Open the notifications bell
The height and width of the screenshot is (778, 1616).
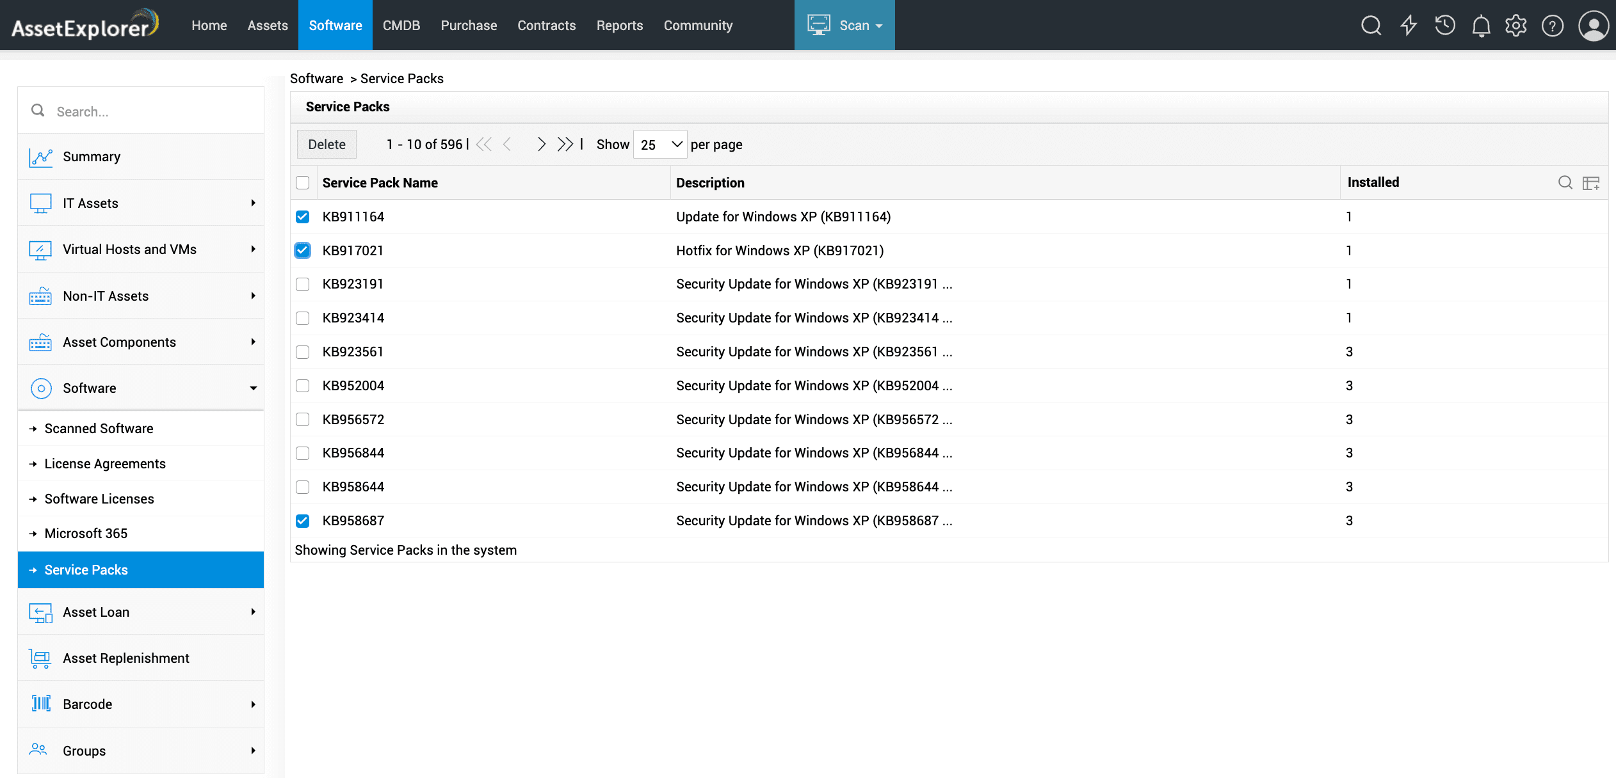(x=1481, y=26)
